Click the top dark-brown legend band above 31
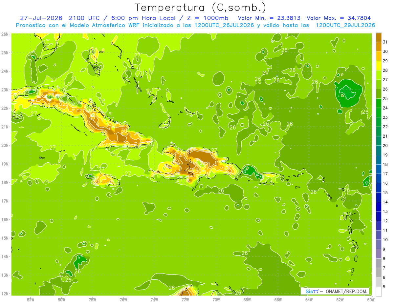The width and height of the screenshot is (394, 304). click(379, 37)
